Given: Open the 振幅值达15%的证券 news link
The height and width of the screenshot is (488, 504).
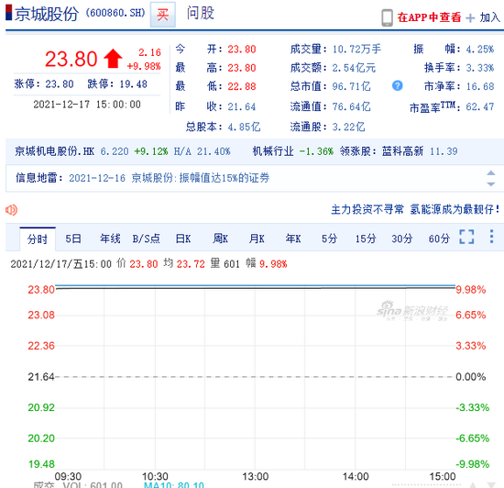Looking at the screenshot, I should pos(225,178).
